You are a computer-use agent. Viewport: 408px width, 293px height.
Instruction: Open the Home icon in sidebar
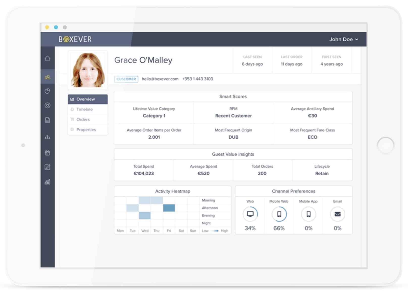[x=47, y=58]
